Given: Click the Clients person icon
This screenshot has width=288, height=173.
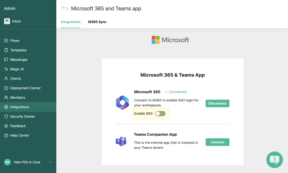Looking at the screenshot, I should pos(6,79).
